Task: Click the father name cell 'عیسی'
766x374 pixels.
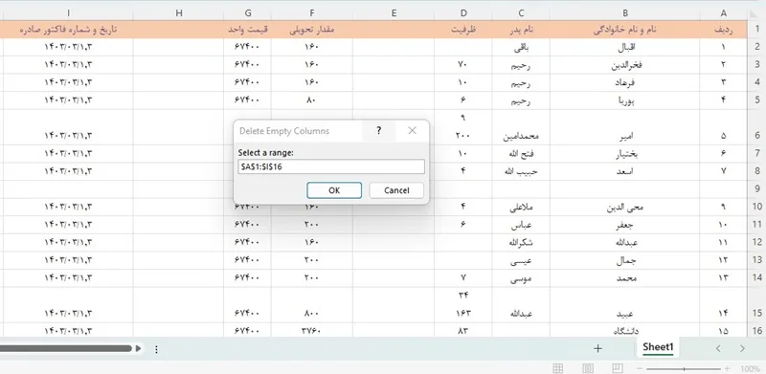Action: (x=521, y=260)
